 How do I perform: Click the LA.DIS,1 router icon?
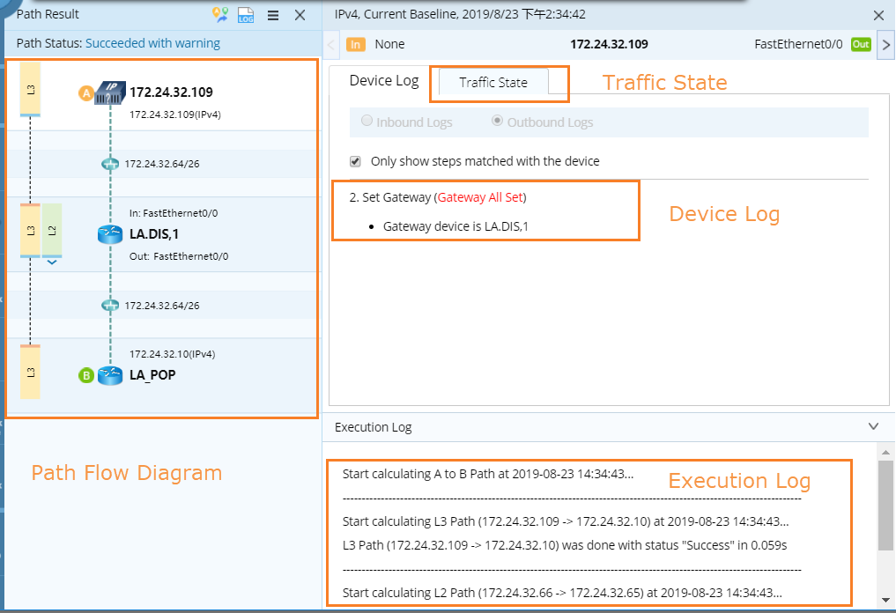[x=110, y=235]
